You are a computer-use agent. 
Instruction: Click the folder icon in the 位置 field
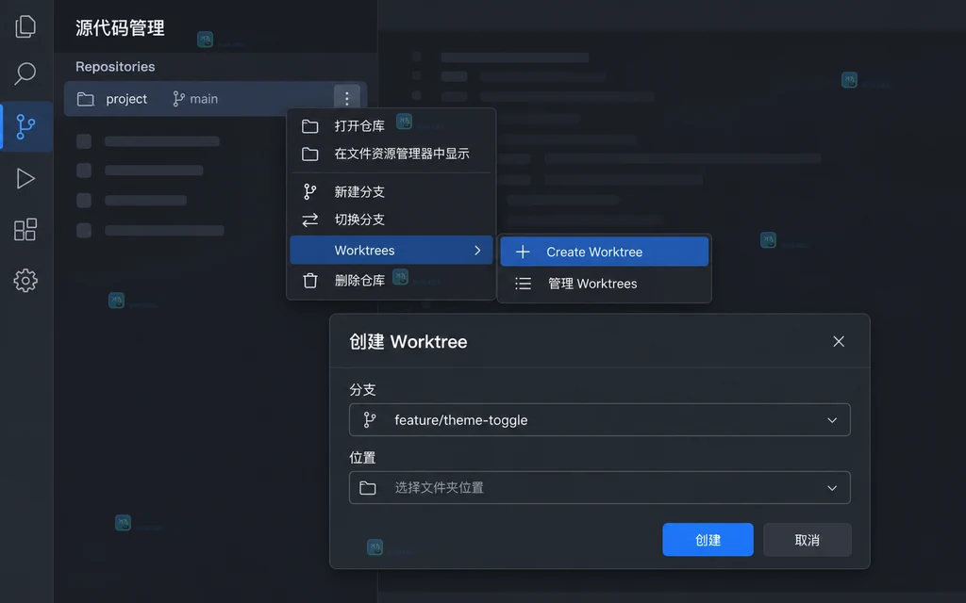[368, 488]
